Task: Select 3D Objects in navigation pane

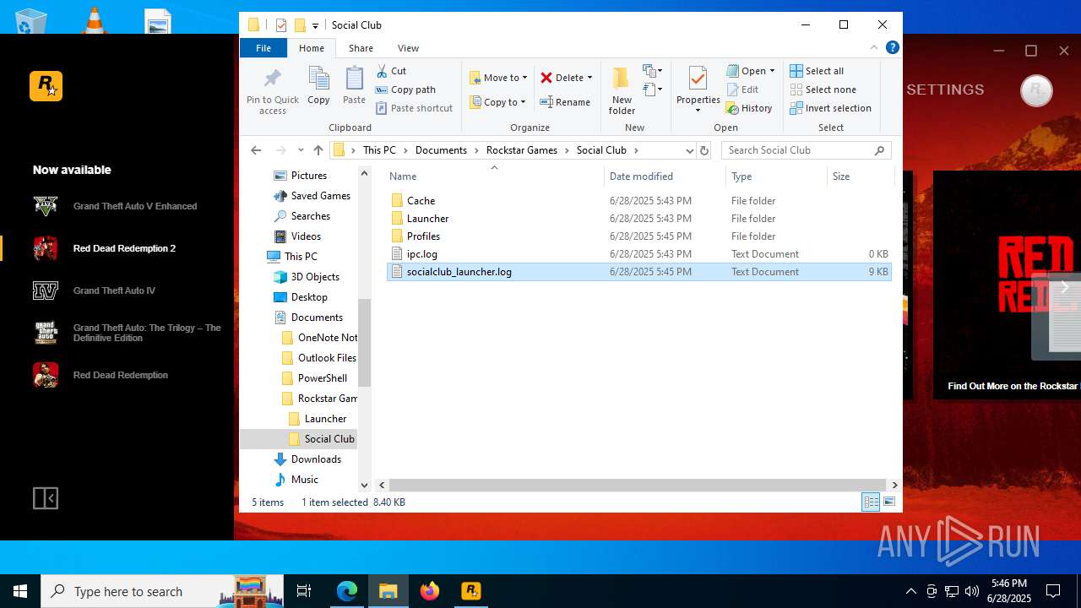Action: click(x=307, y=277)
